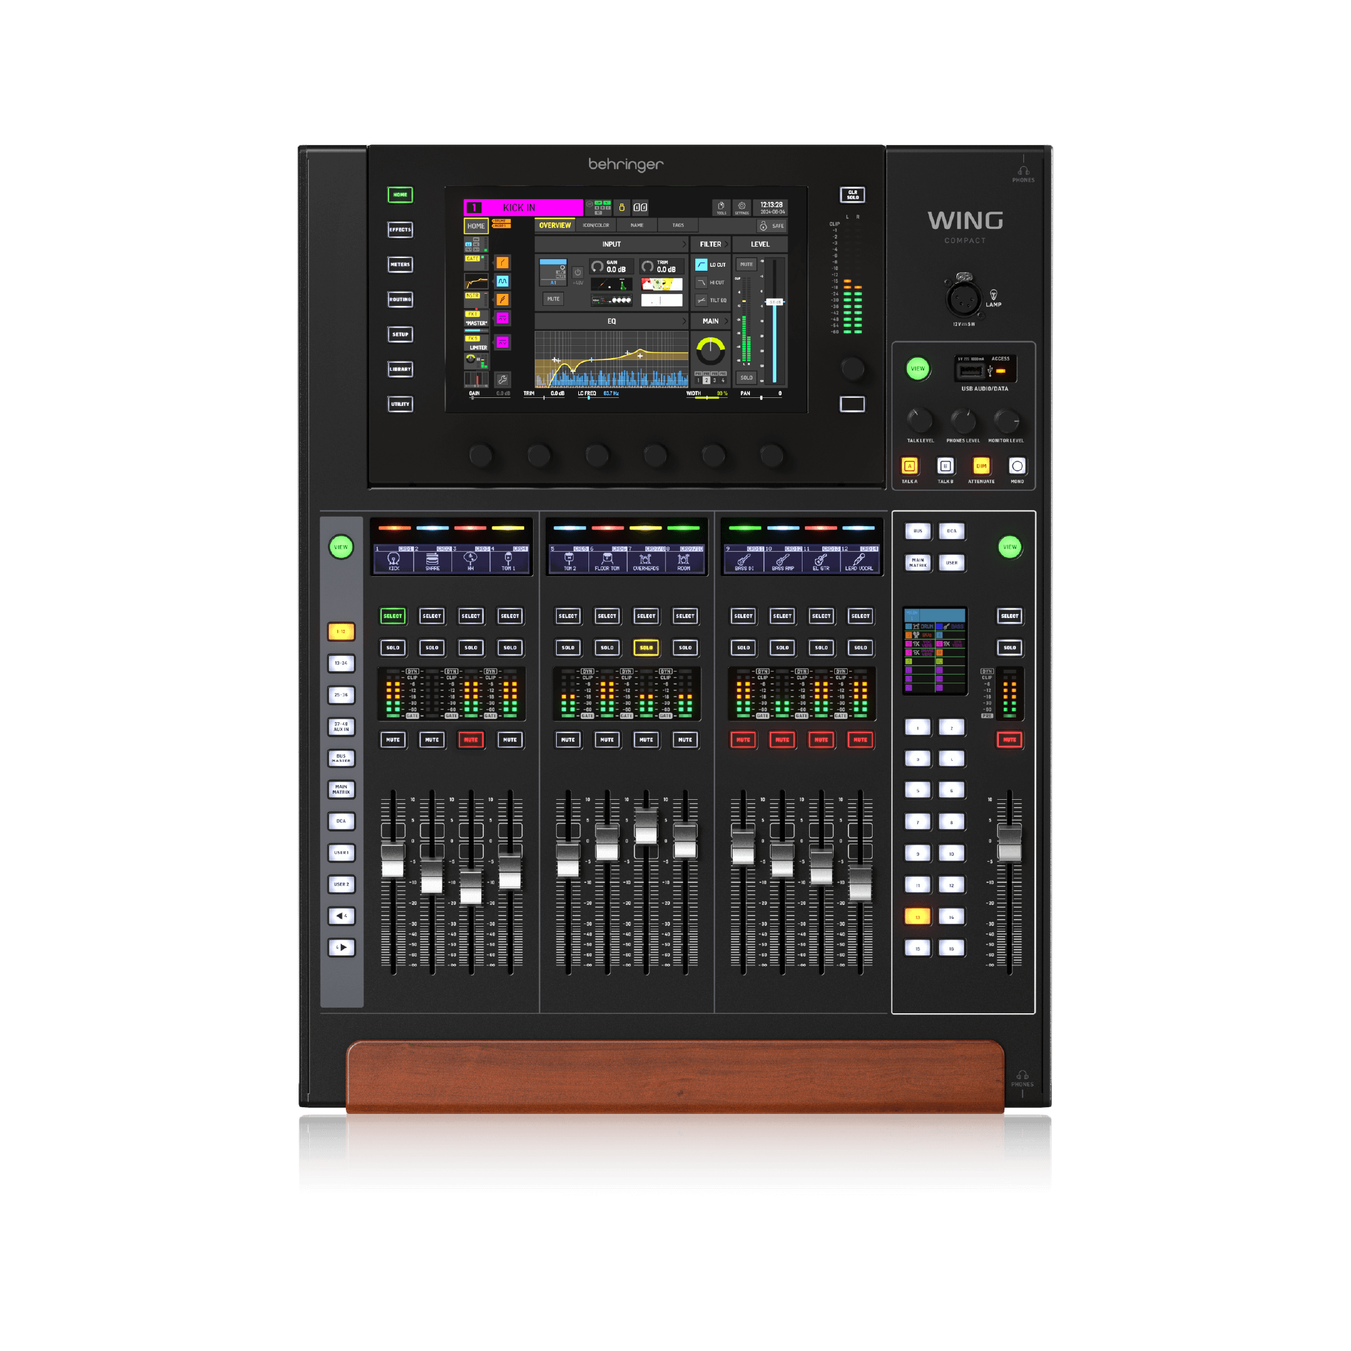Toggle the DIM Attenuate button
The height and width of the screenshot is (1351, 1351).
(981, 465)
